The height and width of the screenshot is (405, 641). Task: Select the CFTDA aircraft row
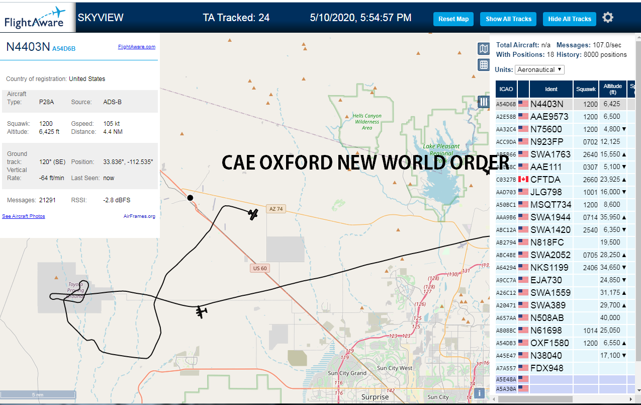tap(565, 180)
